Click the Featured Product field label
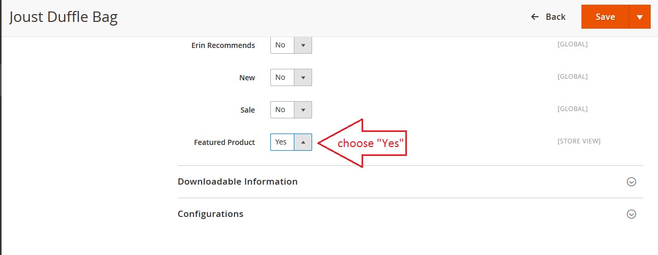Image resolution: width=658 pixels, height=255 pixels. 225,142
